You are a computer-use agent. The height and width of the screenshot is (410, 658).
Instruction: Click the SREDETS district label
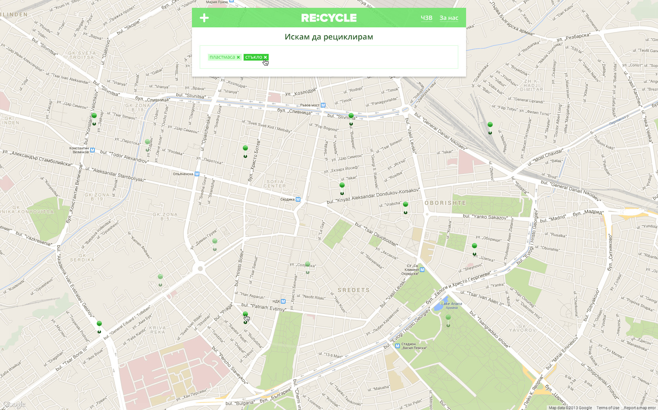(354, 290)
